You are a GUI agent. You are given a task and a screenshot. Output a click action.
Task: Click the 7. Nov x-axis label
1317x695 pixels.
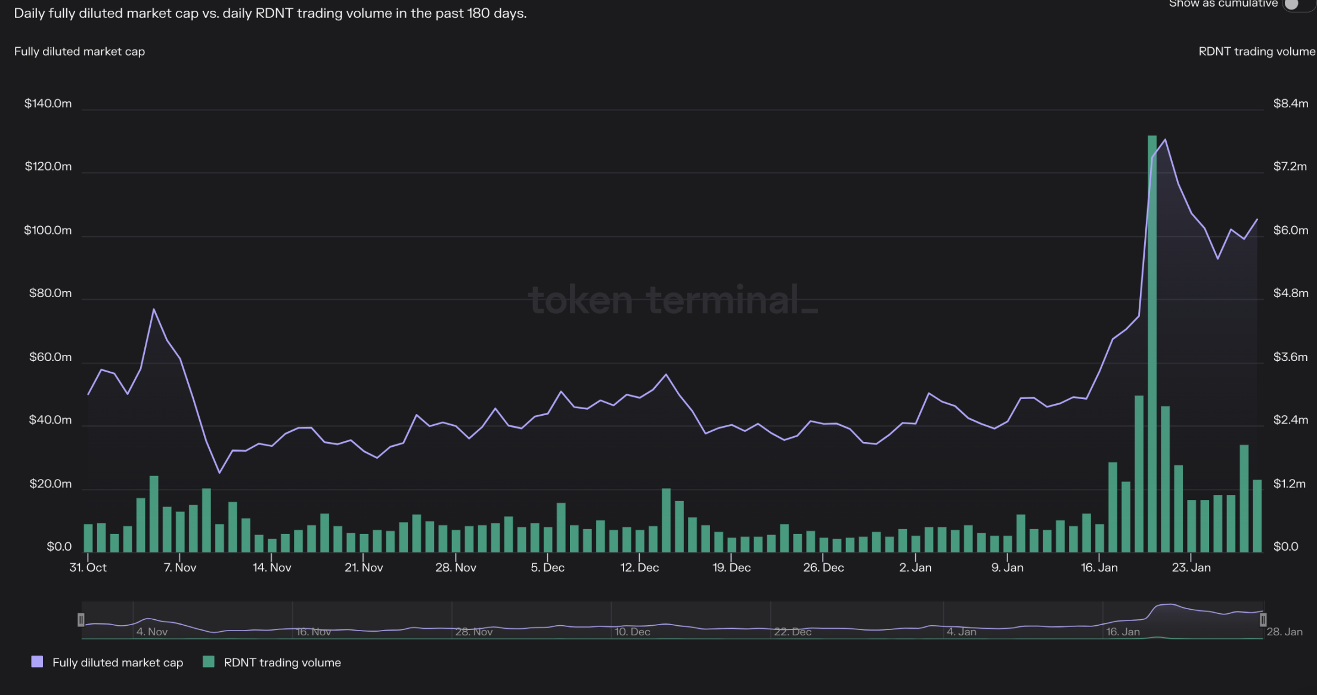tap(180, 567)
